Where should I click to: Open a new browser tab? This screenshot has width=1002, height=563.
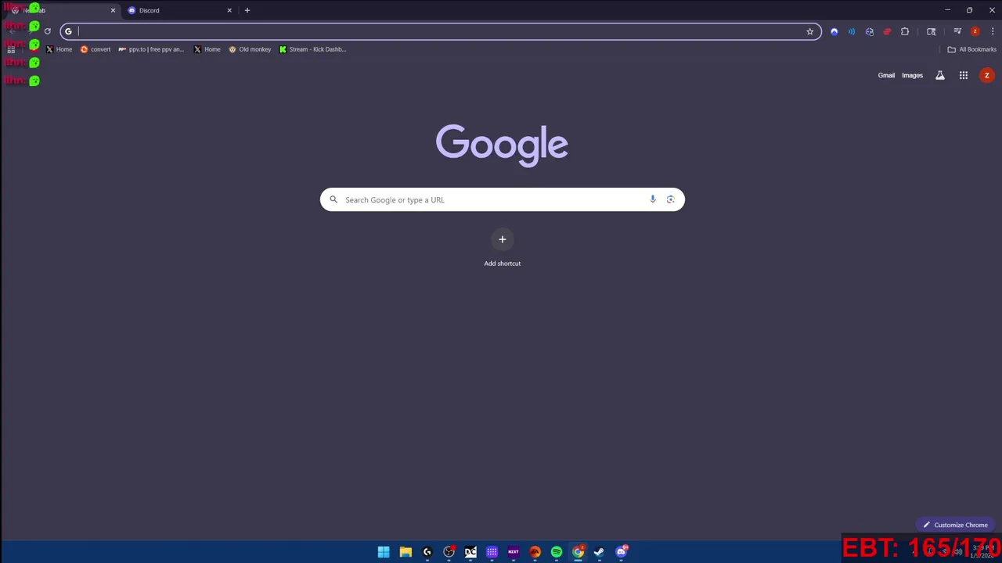[x=247, y=10]
